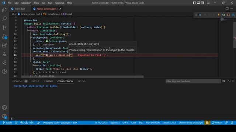The width and height of the screenshot is (236, 132).
Task: Toggle bottom panel layout
Action: click(198, 3)
